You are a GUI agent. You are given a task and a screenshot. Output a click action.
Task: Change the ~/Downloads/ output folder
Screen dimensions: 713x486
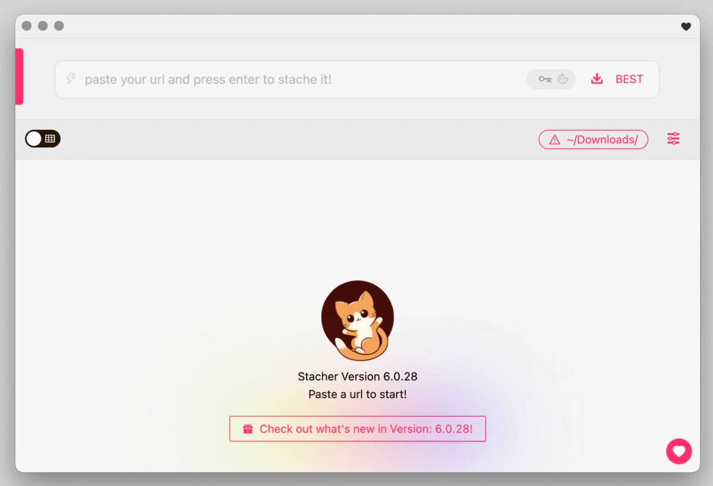(593, 139)
